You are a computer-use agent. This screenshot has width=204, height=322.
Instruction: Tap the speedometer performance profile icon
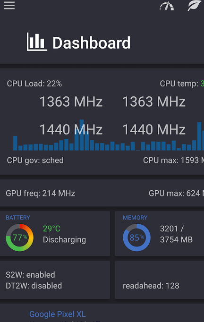click(167, 6)
